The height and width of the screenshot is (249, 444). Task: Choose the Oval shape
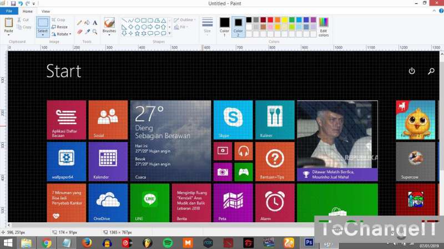[137, 21]
